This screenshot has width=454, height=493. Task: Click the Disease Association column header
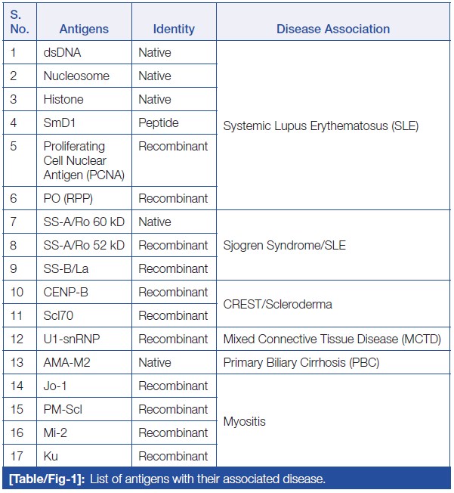pos(333,29)
